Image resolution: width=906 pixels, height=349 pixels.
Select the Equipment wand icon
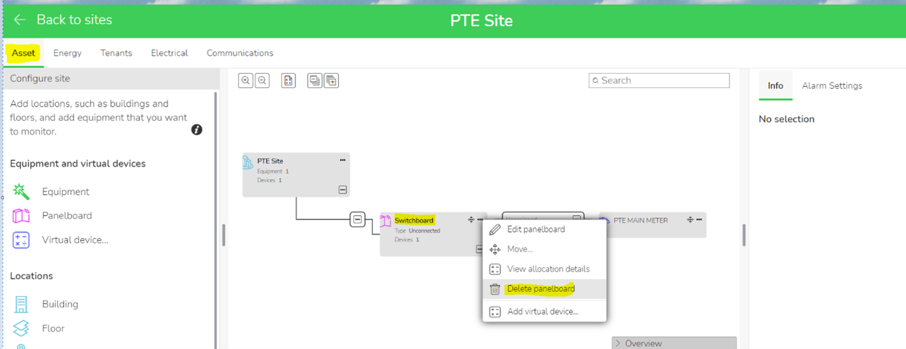[x=22, y=191]
